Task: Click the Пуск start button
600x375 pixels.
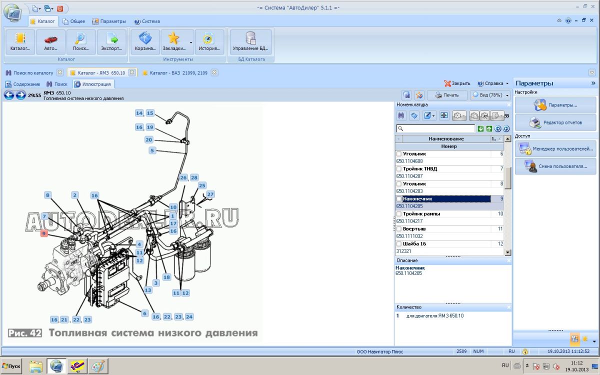Action: pyautogui.click(x=11, y=366)
